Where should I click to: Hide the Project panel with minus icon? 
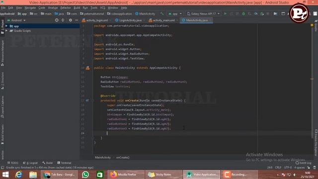[x=77, y=20]
